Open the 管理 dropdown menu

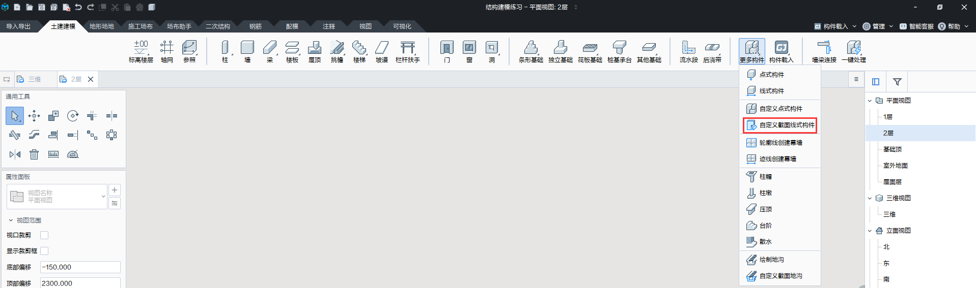point(878,26)
